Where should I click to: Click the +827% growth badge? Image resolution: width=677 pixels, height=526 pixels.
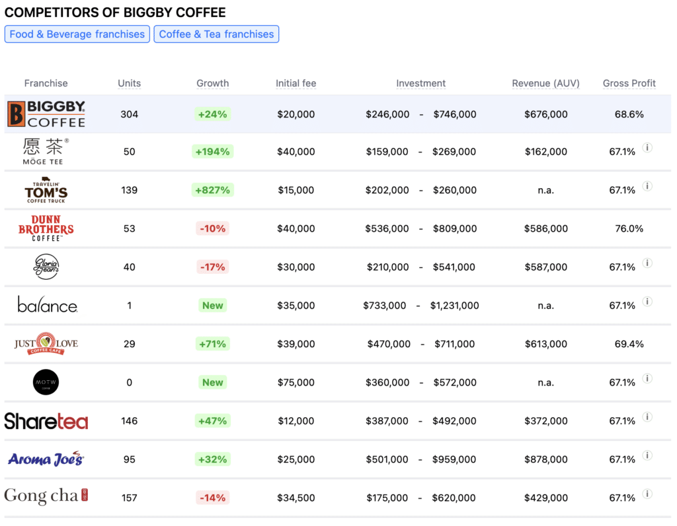[212, 190]
